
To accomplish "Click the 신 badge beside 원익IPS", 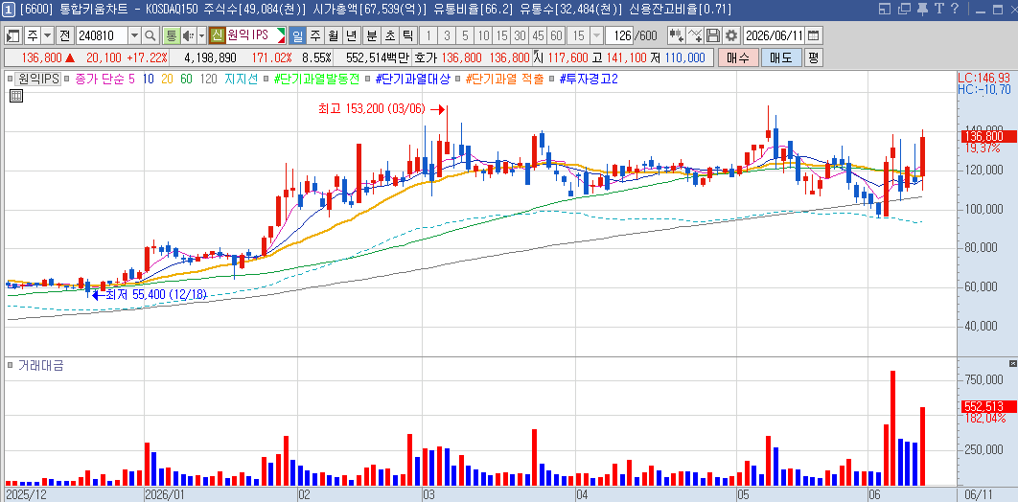I will (217, 35).
